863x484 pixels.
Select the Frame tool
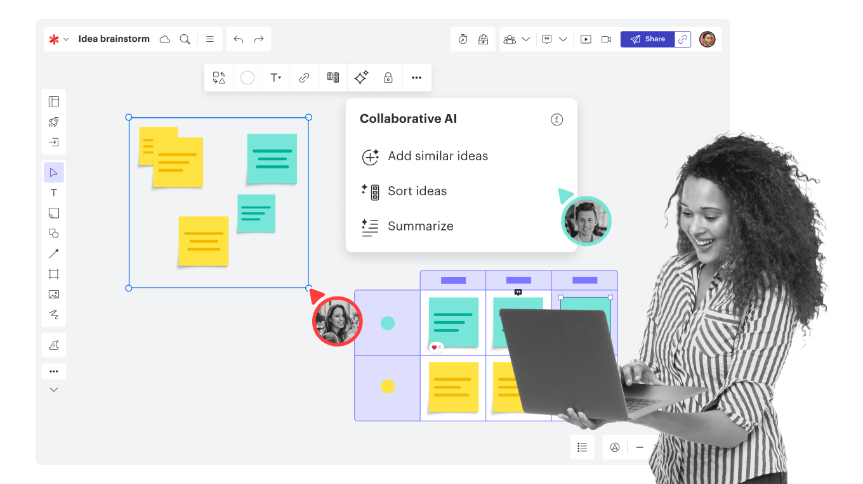pyautogui.click(x=54, y=274)
